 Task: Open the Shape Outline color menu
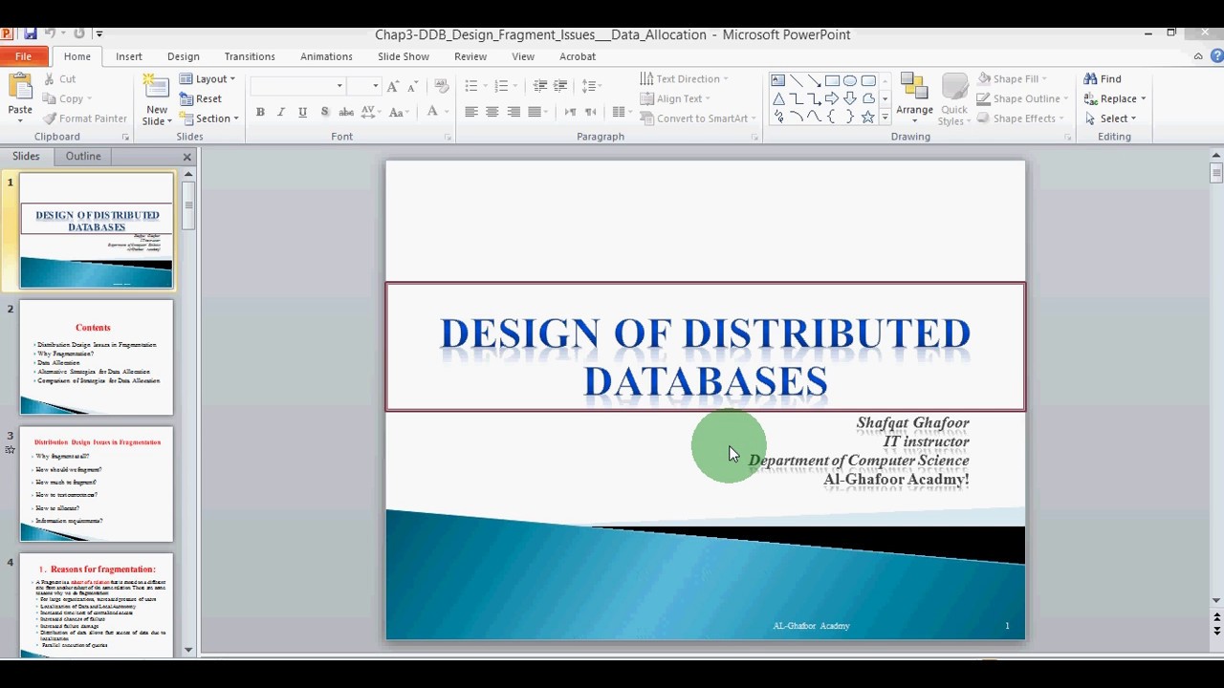1020,98
